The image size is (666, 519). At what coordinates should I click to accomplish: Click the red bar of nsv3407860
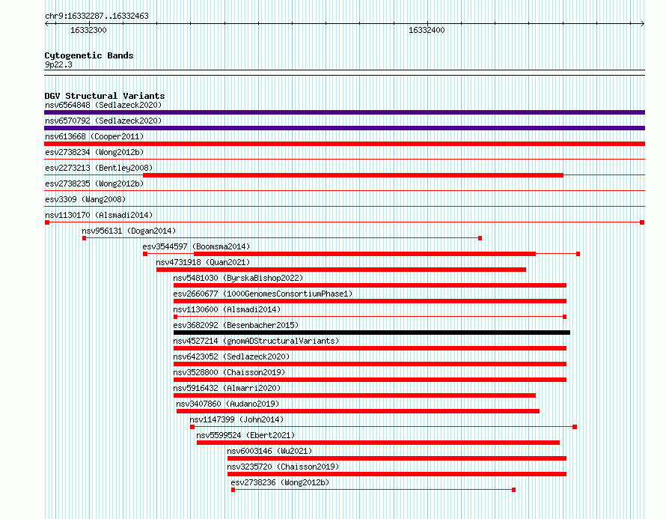tap(358, 411)
